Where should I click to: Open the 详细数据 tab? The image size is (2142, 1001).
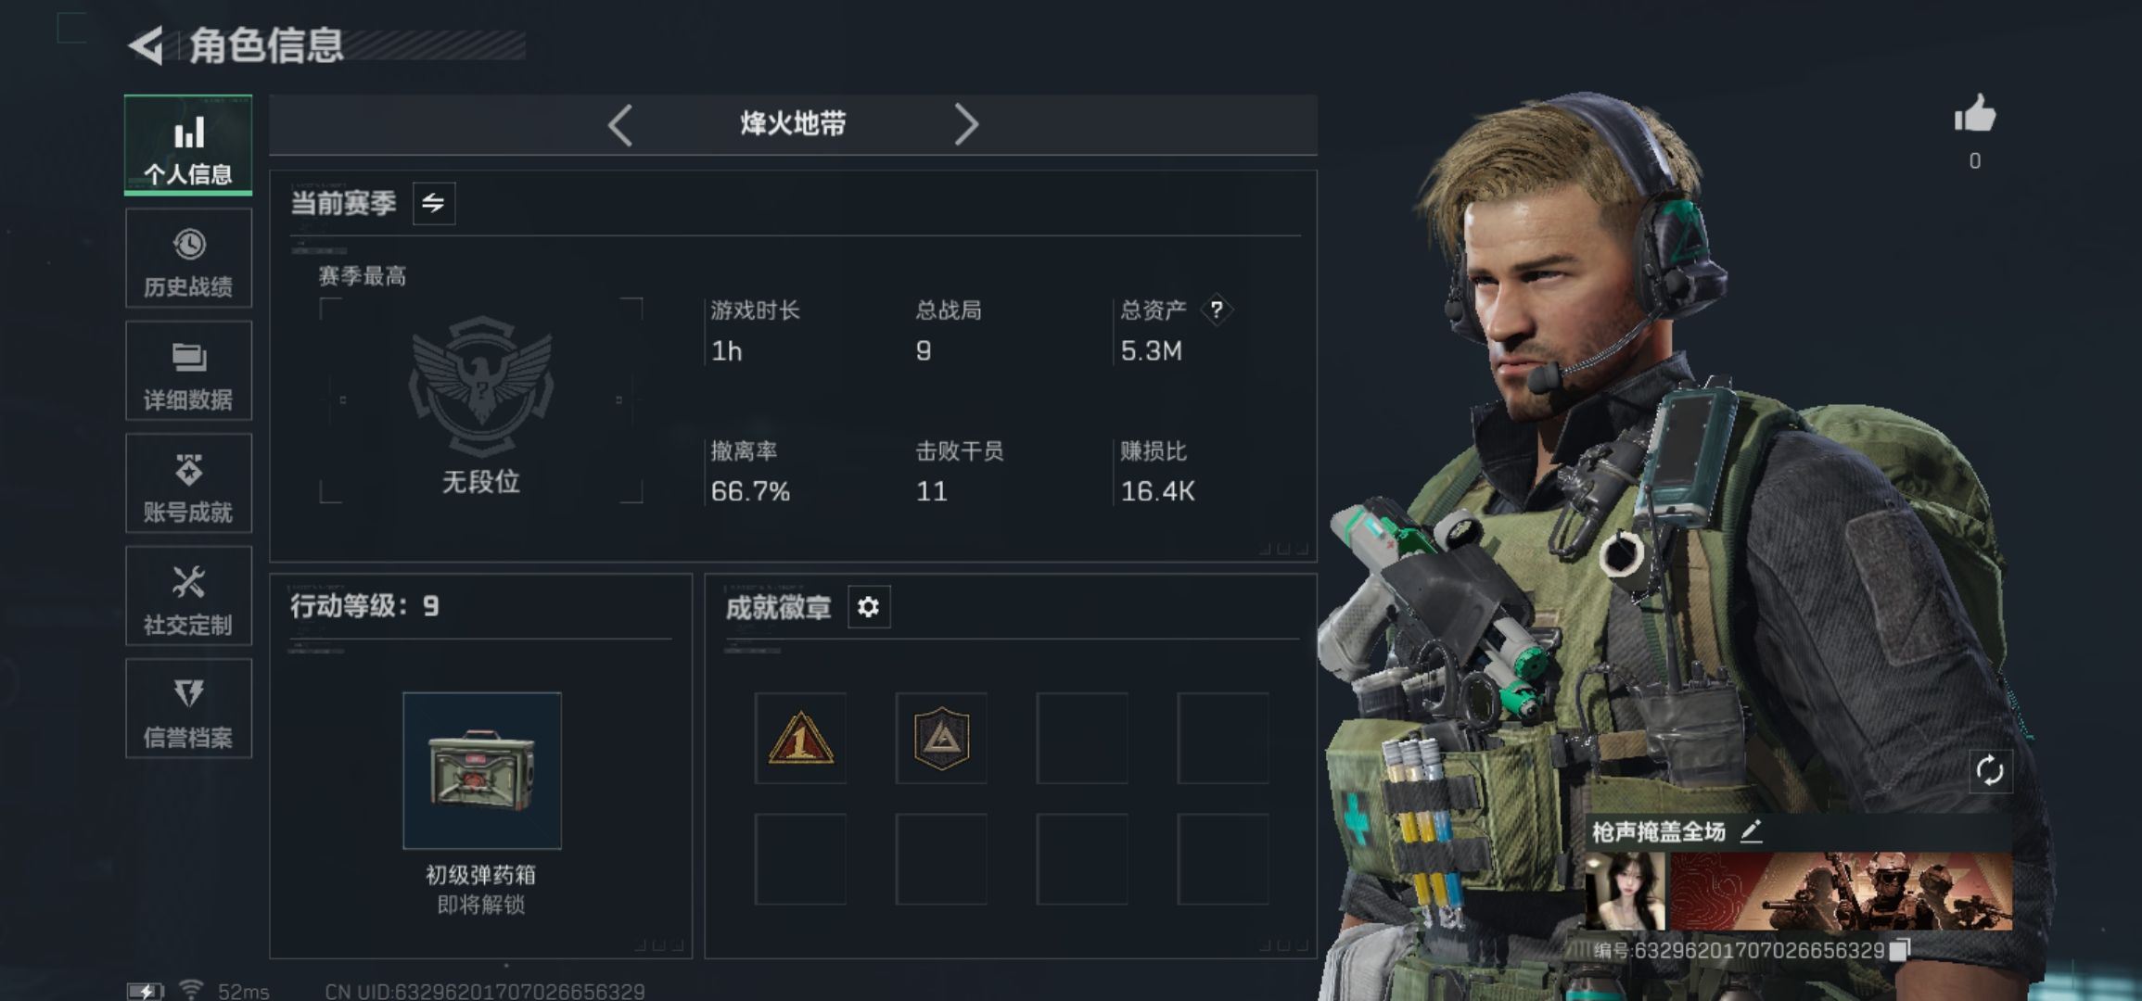click(x=188, y=371)
